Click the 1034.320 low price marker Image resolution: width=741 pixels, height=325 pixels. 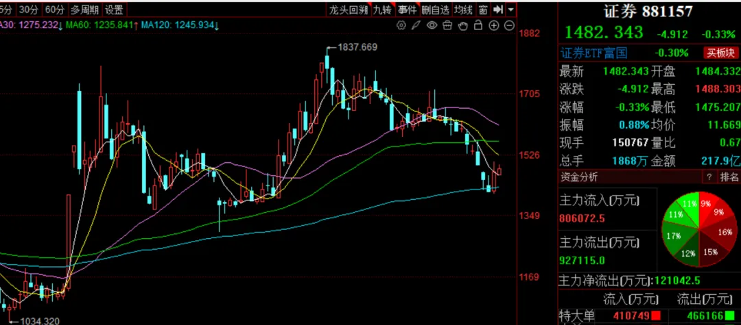click(x=39, y=321)
